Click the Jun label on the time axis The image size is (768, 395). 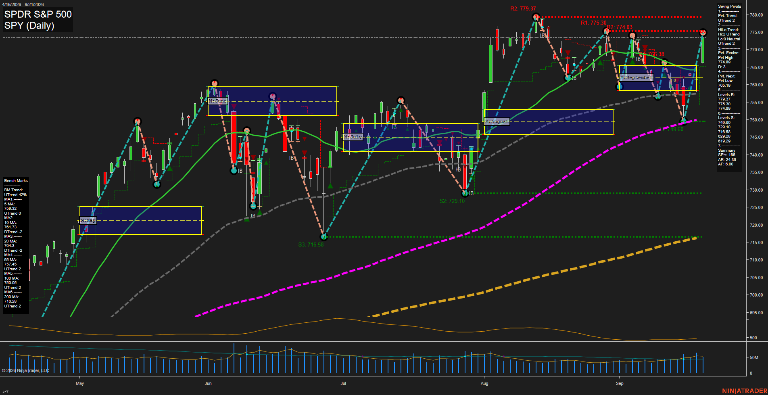pos(208,383)
